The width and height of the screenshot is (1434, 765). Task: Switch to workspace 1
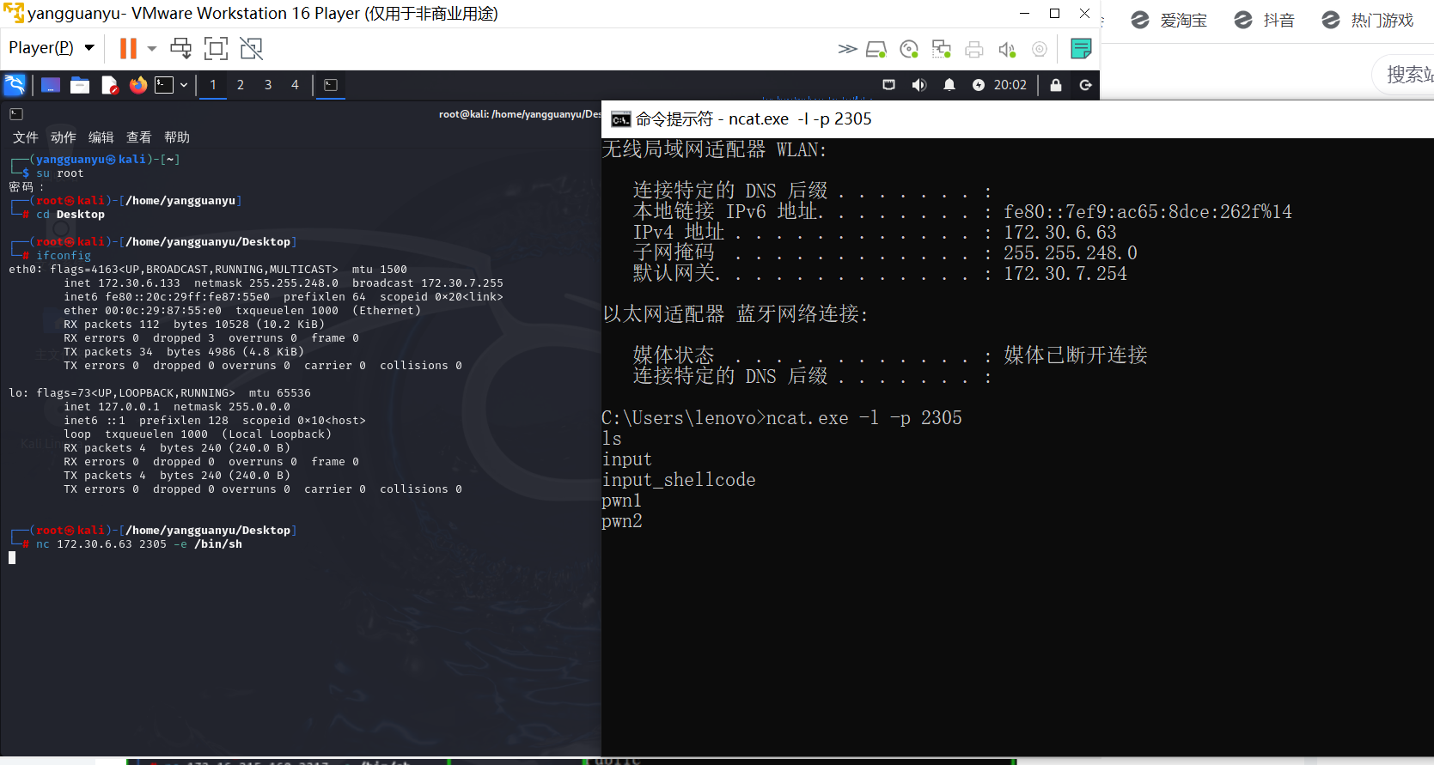coord(213,85)
